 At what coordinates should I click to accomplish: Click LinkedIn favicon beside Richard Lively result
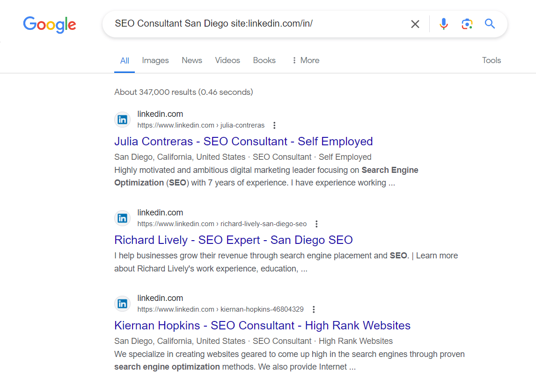pos(122,218)
